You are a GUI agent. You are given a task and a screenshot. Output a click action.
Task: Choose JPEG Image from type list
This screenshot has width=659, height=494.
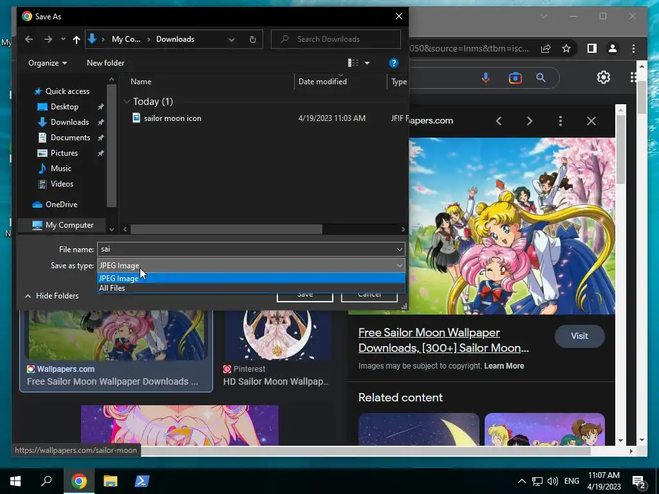click(251, 278)
